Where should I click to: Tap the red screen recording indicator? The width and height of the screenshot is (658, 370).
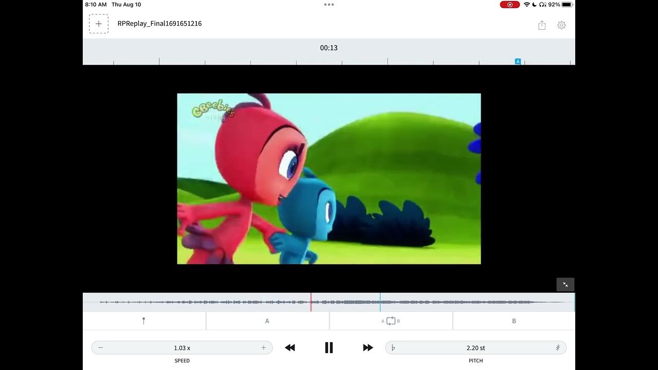tap(510, 5)
